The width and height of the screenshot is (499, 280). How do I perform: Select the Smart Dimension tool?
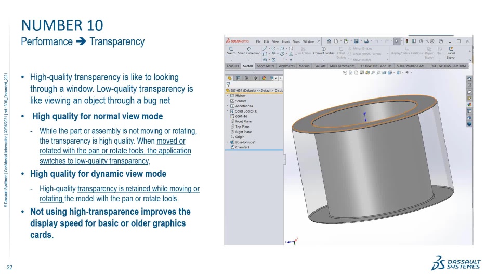pyautogui.click(x=249, y=51)
